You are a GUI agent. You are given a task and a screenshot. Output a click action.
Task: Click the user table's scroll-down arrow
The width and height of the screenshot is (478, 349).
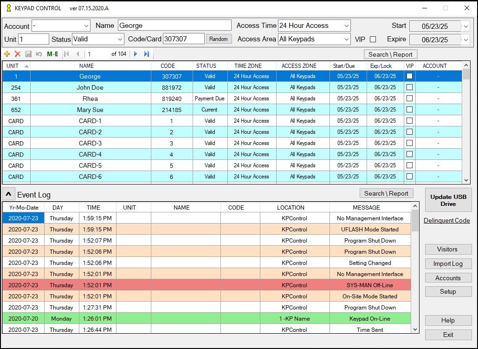pos(466,180)
